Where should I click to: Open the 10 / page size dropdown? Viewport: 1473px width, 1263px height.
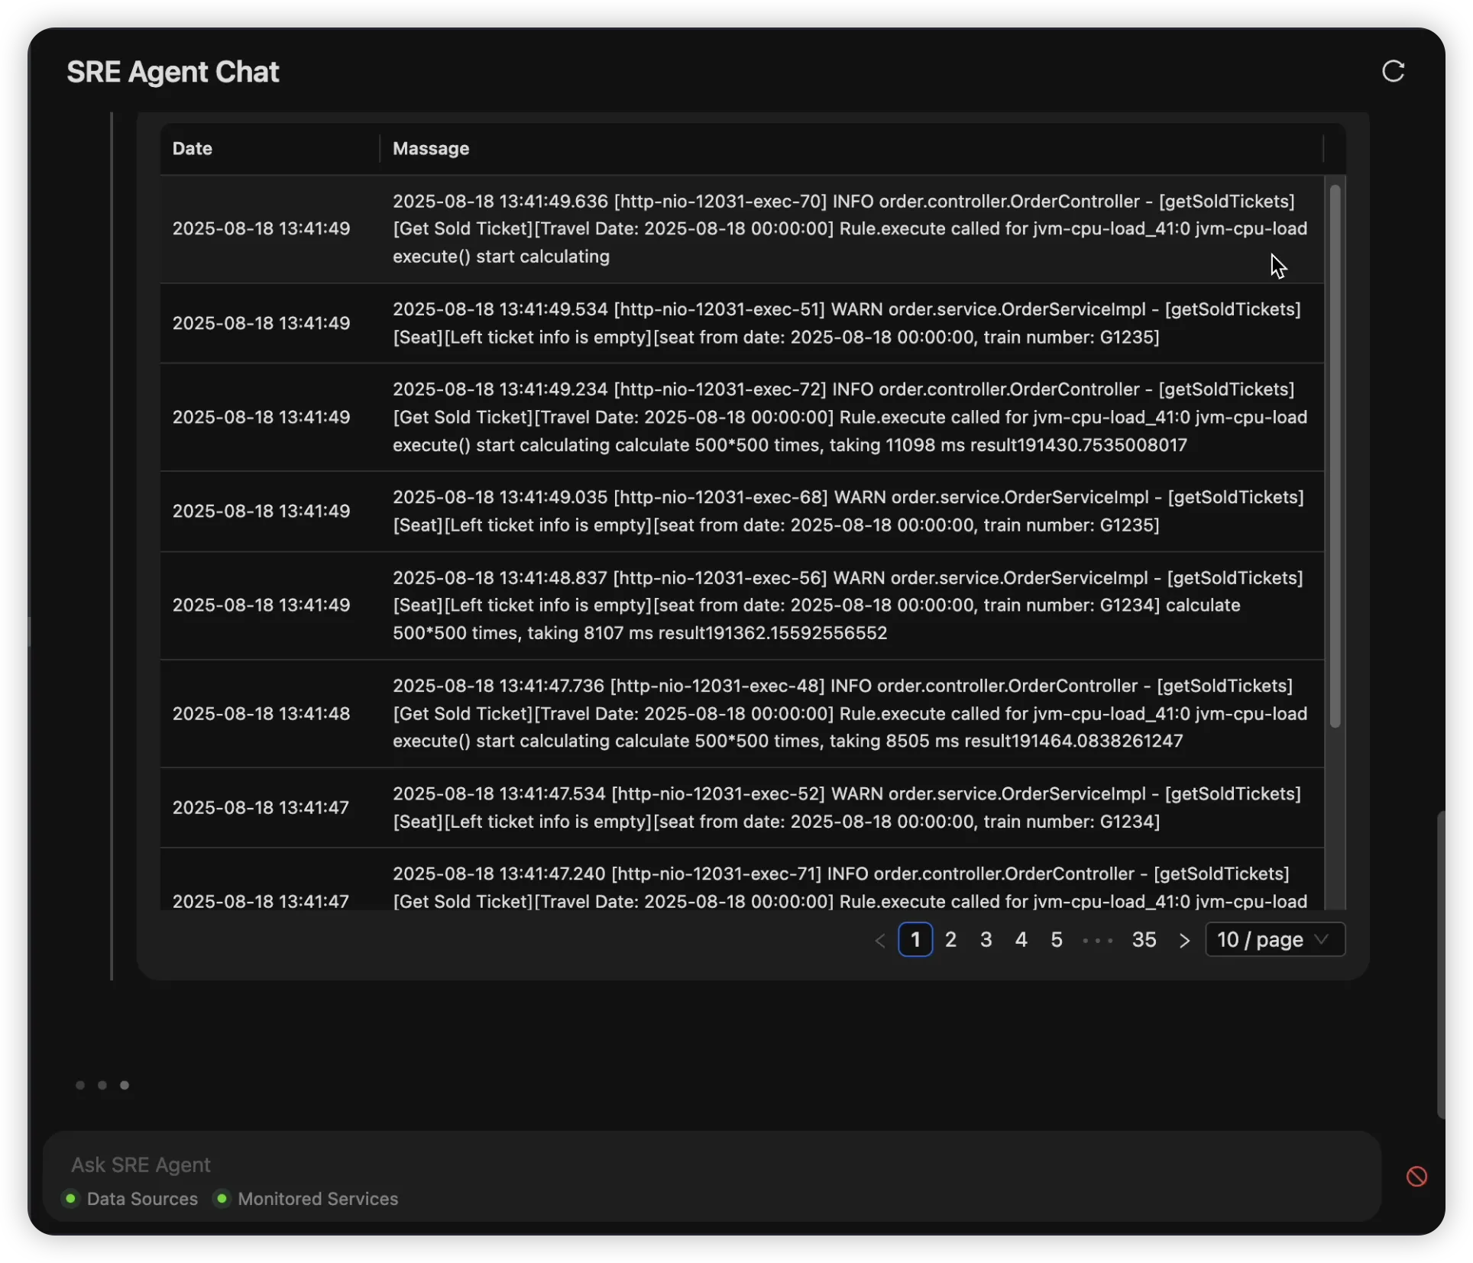pyautogui.click(x=1274, y=939)
